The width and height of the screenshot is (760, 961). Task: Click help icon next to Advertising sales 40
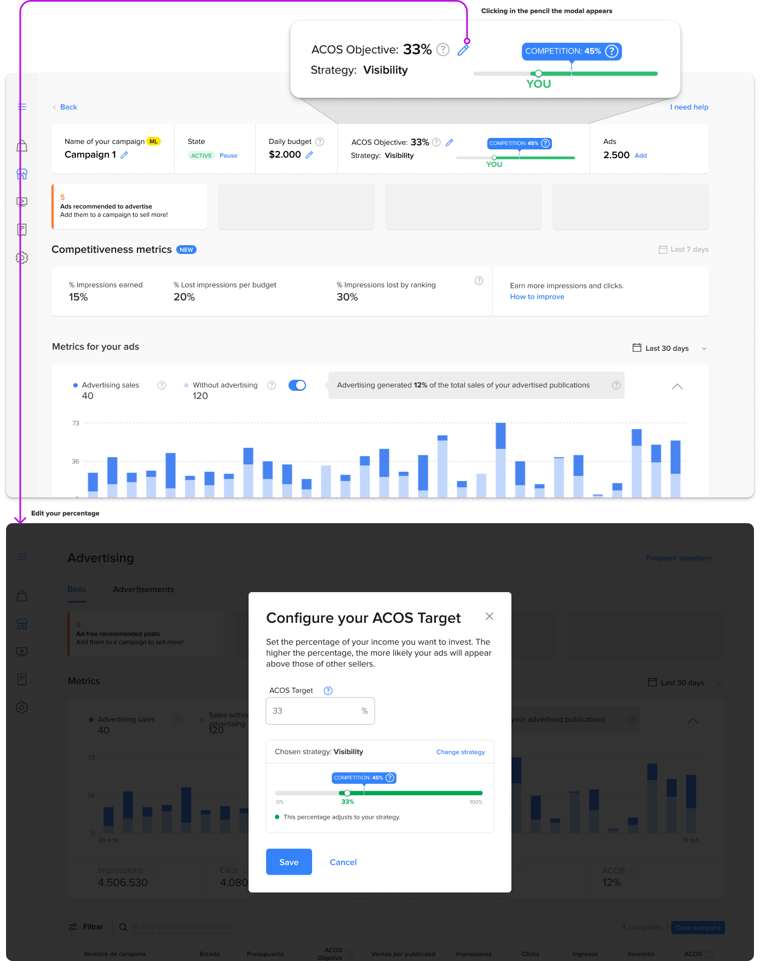click(x=162, y=385)
